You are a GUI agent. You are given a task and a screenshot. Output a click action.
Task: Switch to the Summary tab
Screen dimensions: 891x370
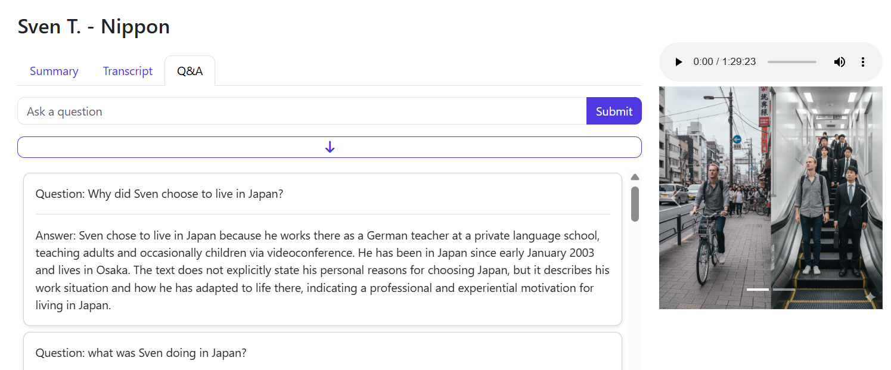pos(54,71)
